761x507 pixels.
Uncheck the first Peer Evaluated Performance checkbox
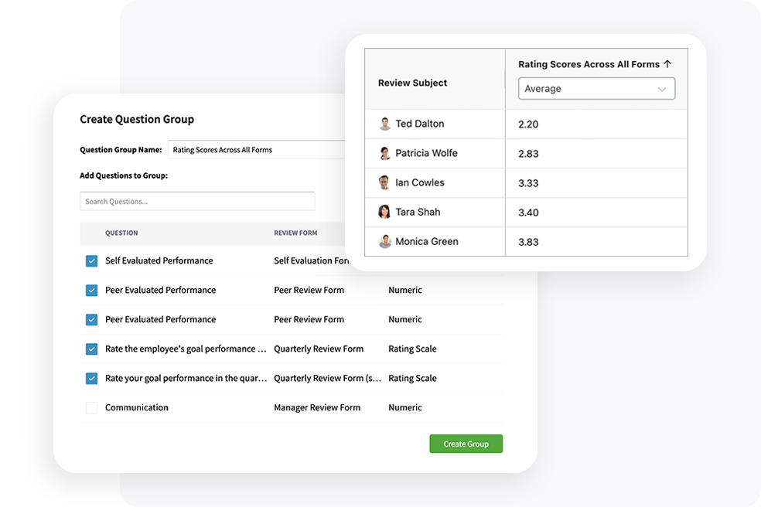[91, 291]
